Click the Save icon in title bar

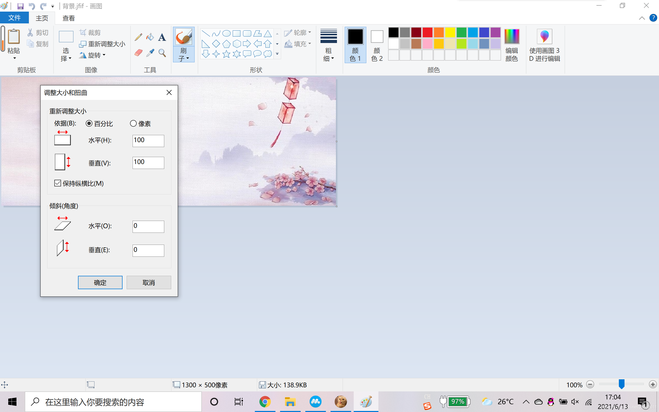(x=20, y=6)
